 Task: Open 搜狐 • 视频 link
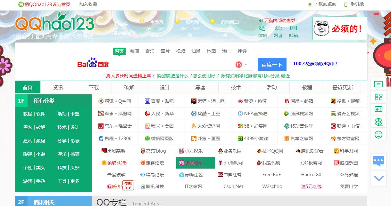coord(345,101)
